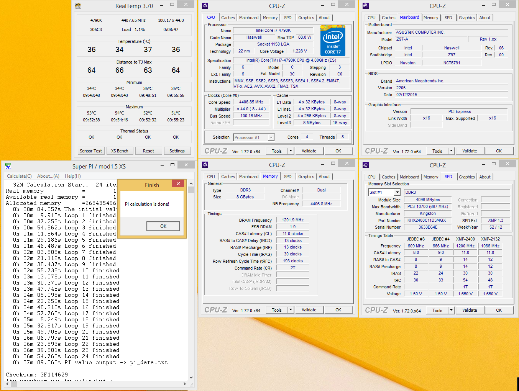Open Tools dropdown arrow in CPU-Z SPD window
This screenshot has width=519, height=391.
pyautogui.click(x=451, y=310)
